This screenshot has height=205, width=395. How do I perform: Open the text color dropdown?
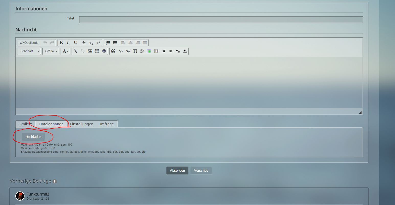coord(65,51)
